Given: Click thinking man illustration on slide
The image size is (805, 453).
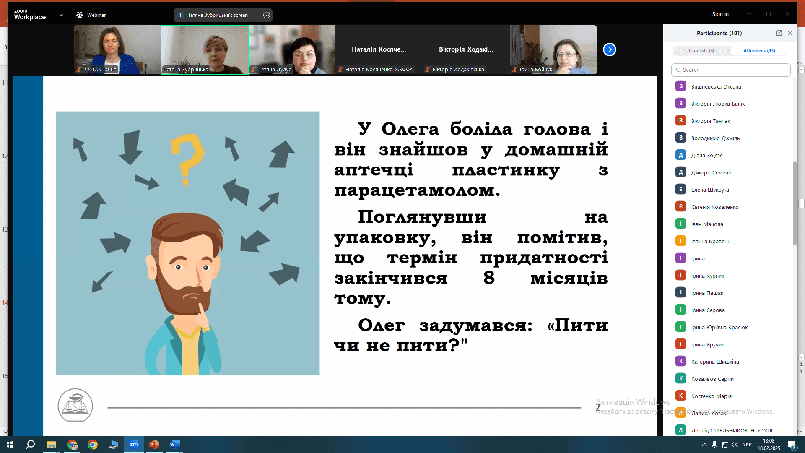Looking at the screenshot, I should click(188, 243).
